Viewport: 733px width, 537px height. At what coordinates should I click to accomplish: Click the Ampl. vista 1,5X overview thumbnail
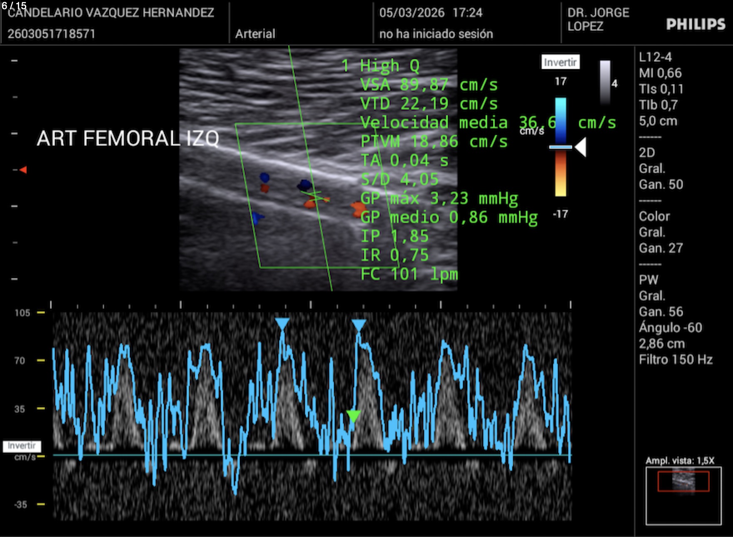(683, 495)
